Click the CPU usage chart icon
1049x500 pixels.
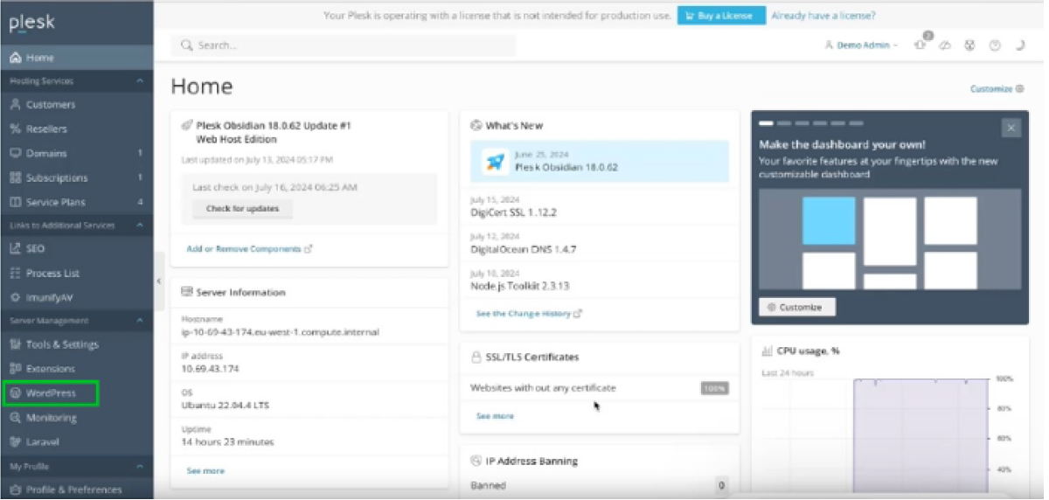[x=768, y=351]
